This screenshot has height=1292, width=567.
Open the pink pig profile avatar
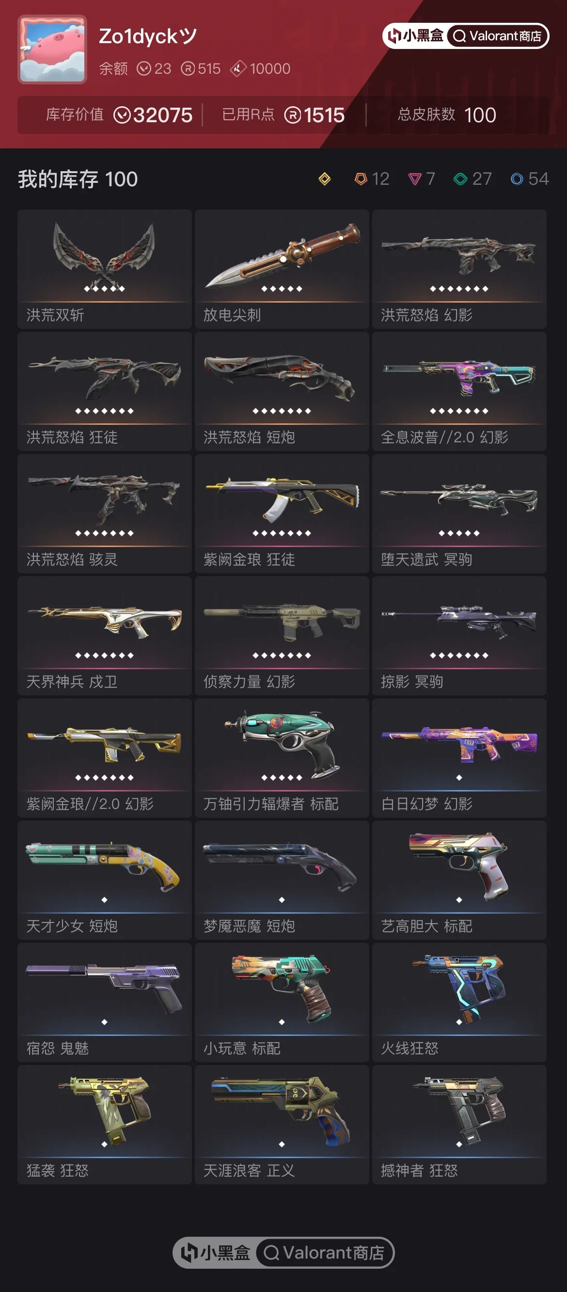click(x=52, y=49)
